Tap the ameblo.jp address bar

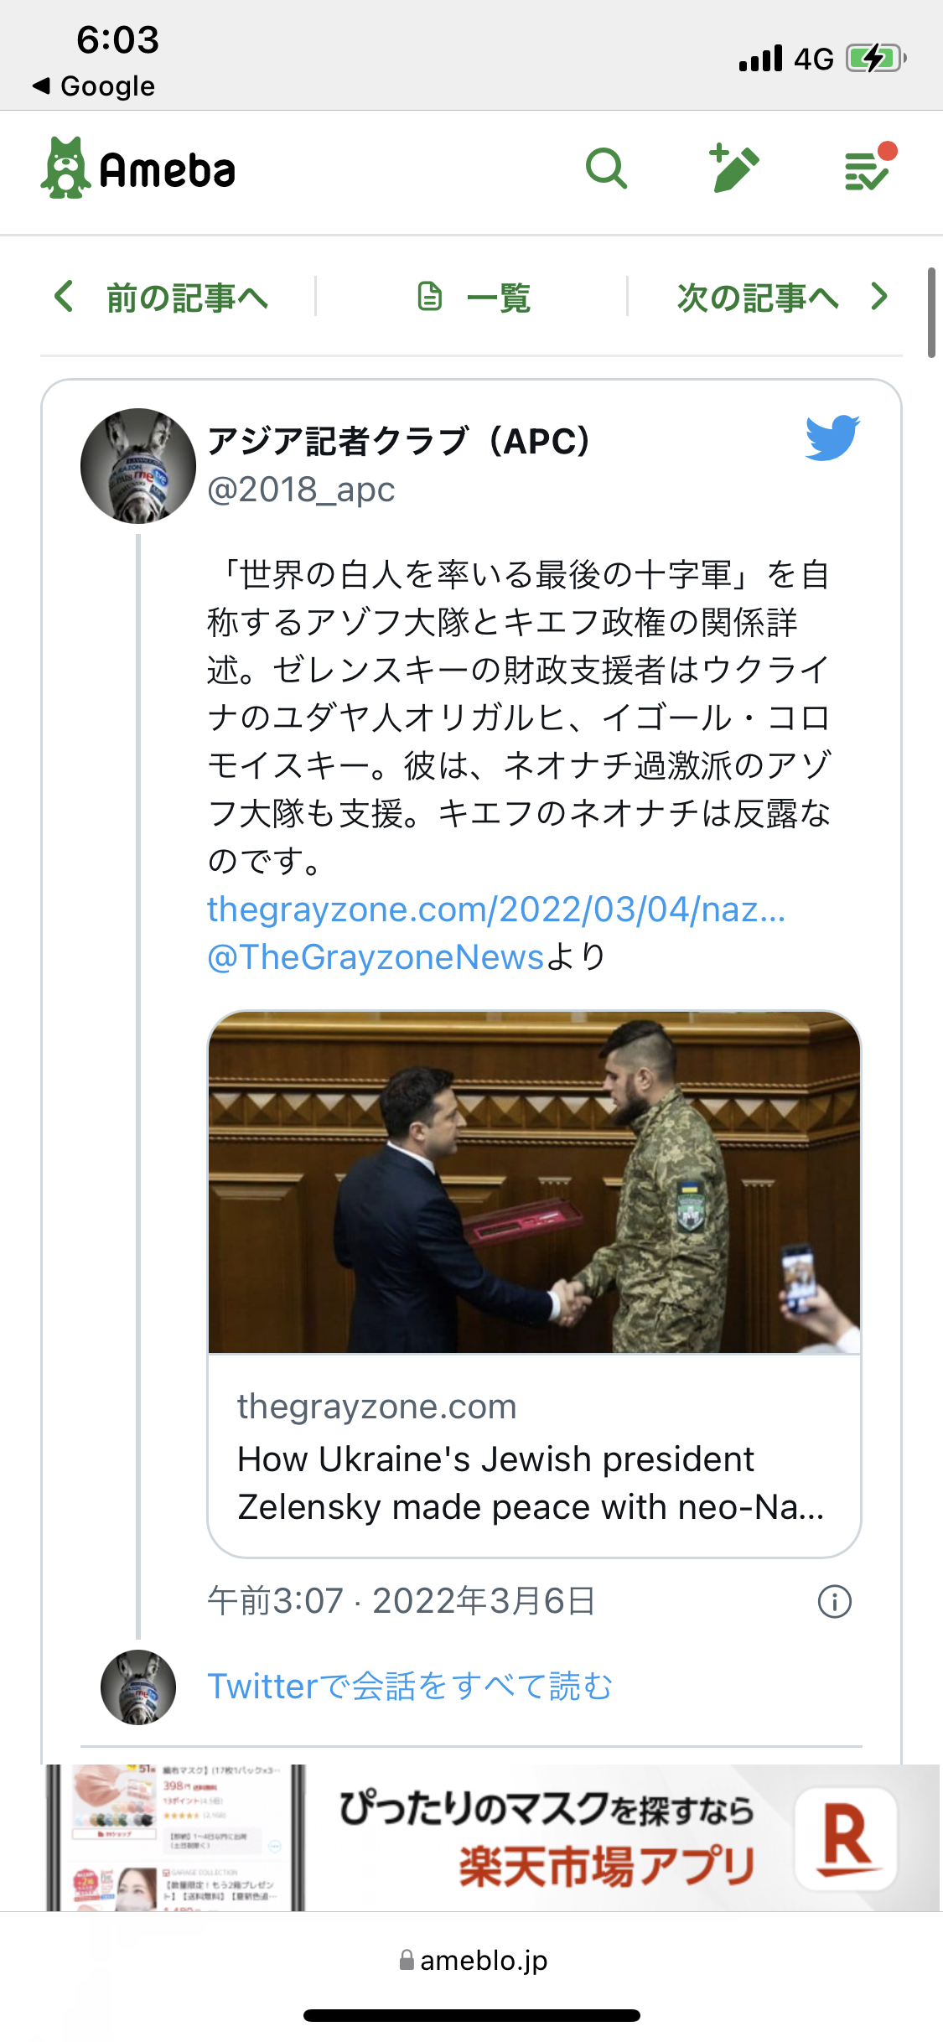pyautogui.click(x=474, y=1961)
